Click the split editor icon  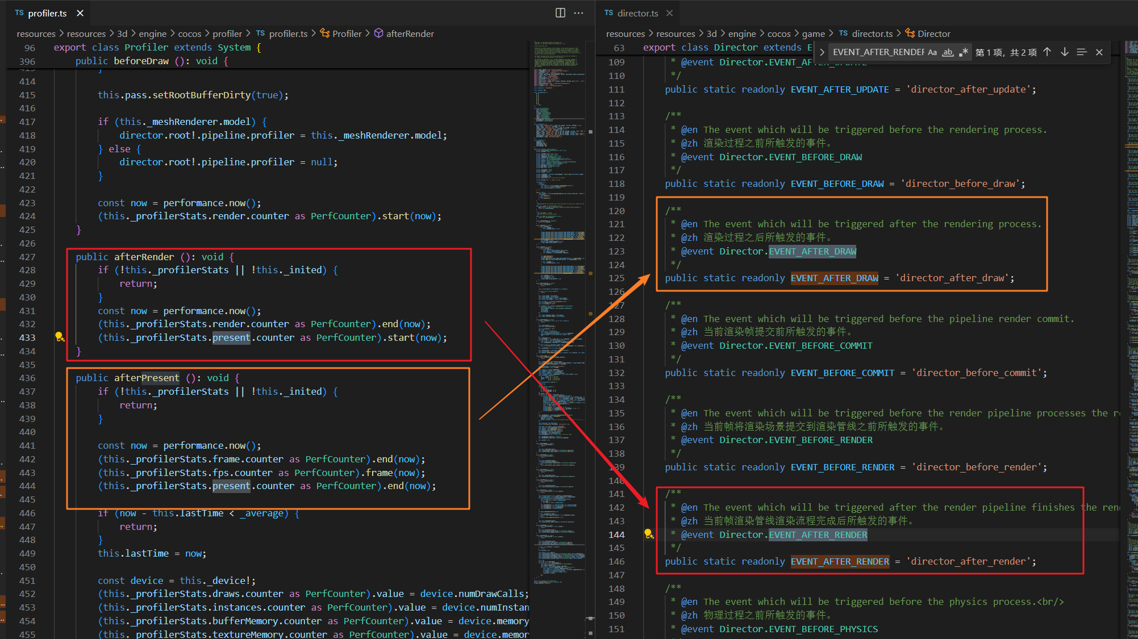pos(560,13)
